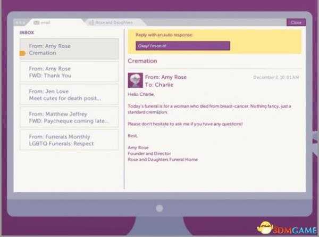
Task: Click "From: Amy Rose" in message header
Action: (166, 77)
